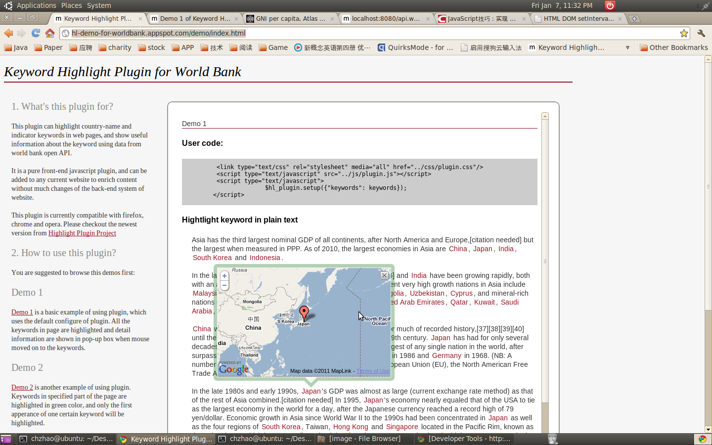Bookmark this page with the star icon

[684, 33]
